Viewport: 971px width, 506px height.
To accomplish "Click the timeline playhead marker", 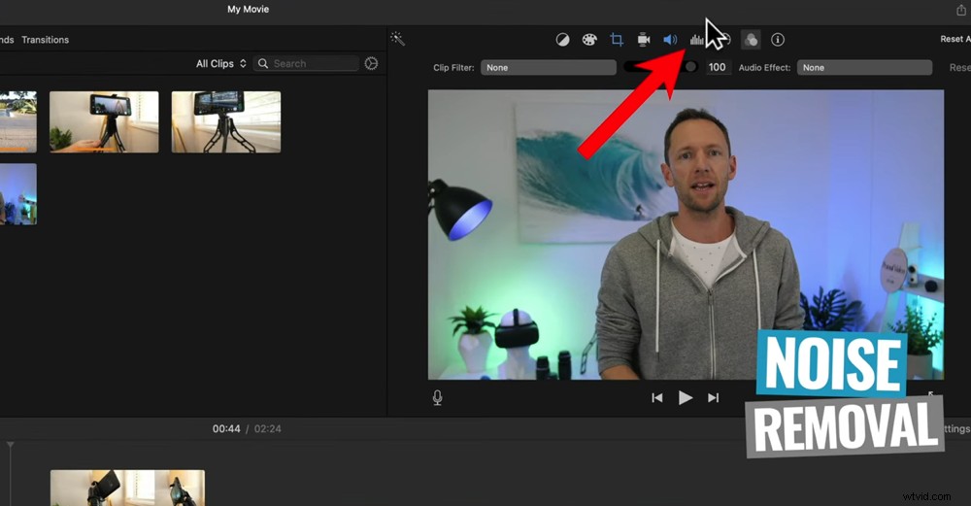I will (x=10, y=445).
